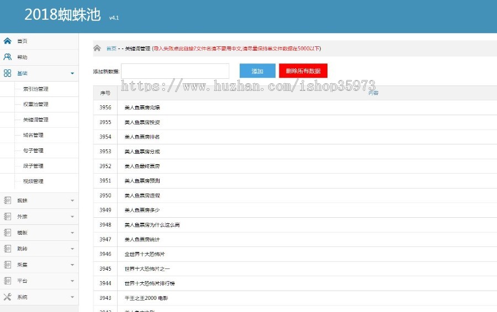Click sequence number 3950
The width and height of the screenshot is (497, 312).
(x=105, y=196)
